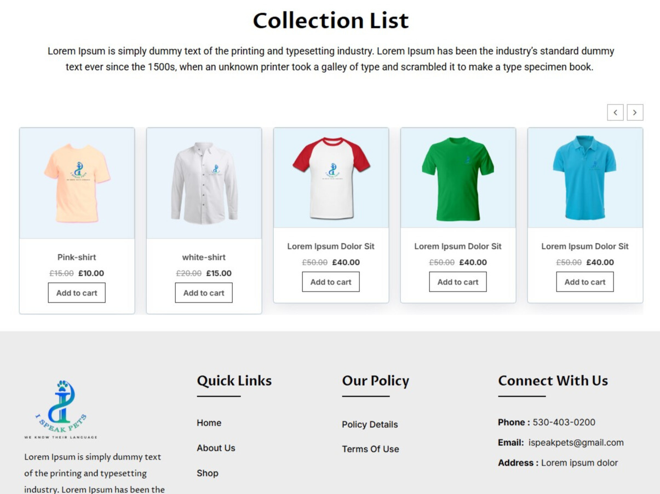
Task: Click the I Speak Pets footer logo
Action: pyautogui.click(x=61, y=409)
